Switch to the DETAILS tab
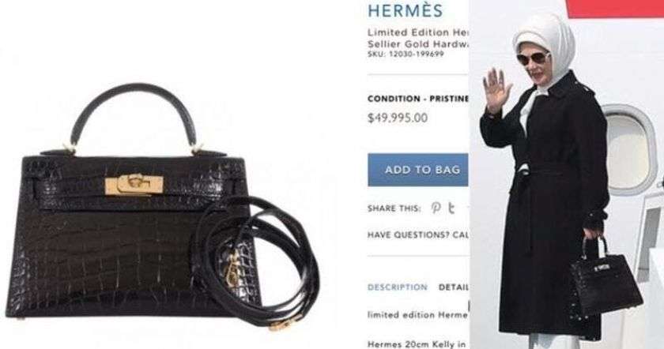Image resolution: width=664 pixels, height=349 pixels. pos(454,287)
